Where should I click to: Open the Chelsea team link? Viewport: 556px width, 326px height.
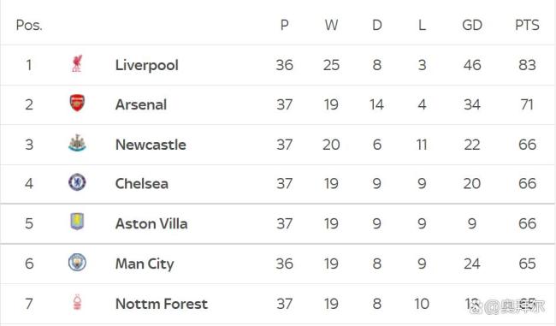pos(141,184)
